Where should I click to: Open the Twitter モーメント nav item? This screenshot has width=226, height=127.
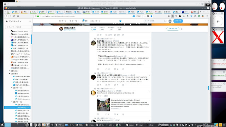74,21
